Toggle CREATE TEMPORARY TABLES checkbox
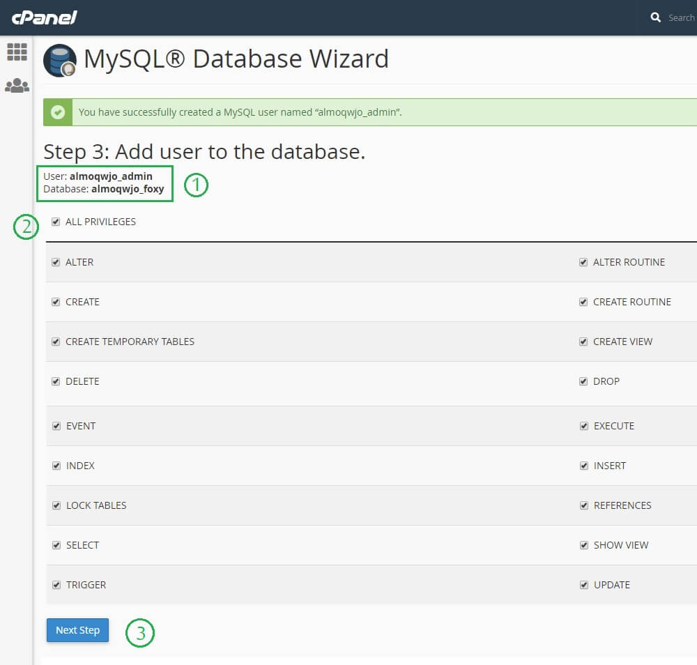The height and width of the screenshot is (665, 697). point(56,342)
